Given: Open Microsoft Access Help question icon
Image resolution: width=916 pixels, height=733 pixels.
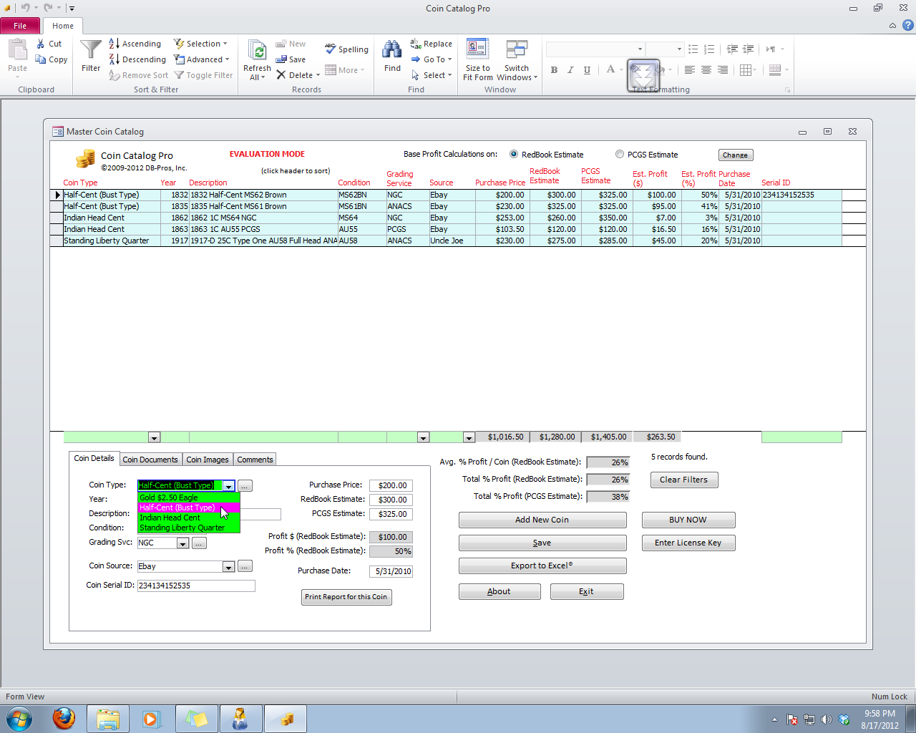Looking at the screenshot, I should (x=907, y=25).
